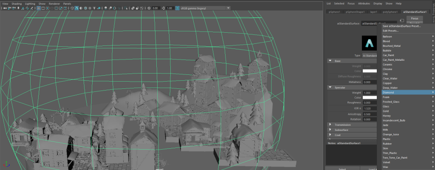The width and height of the screenshot is (435, 170).
Task: Open the viewport View menu
Action: coord(5,3)
